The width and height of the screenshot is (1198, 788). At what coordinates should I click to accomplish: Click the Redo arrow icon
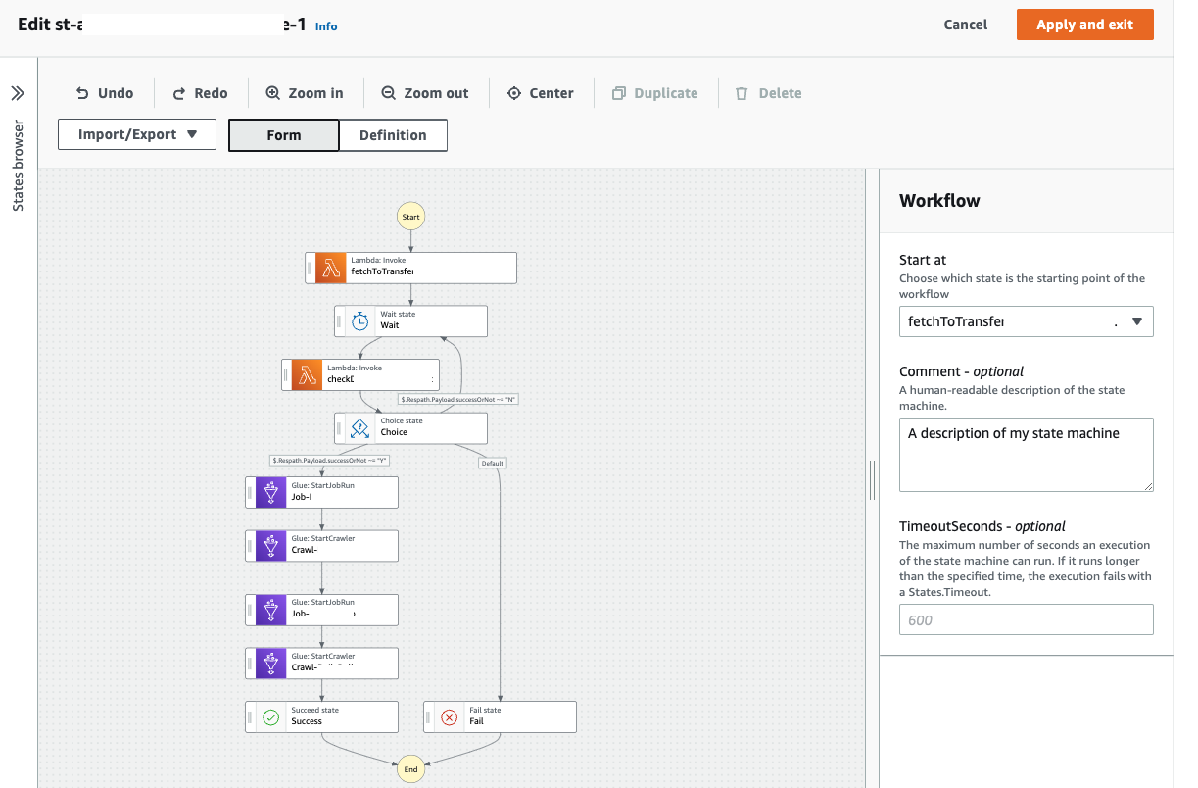click(179, 93)
